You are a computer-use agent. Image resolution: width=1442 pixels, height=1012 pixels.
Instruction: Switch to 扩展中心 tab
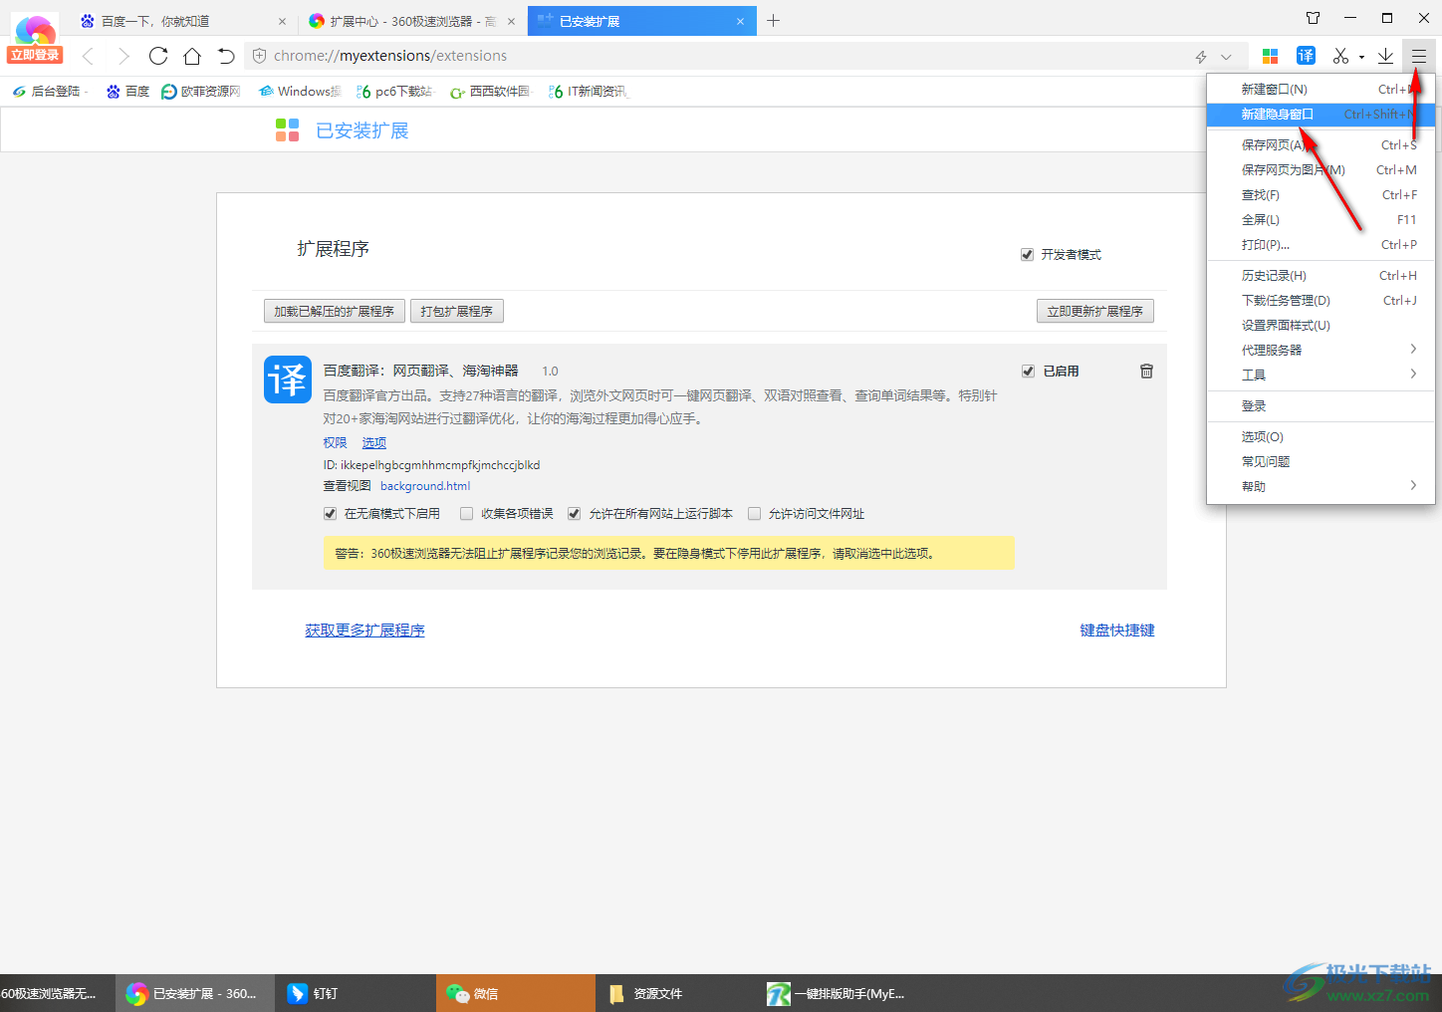[412, 21]
